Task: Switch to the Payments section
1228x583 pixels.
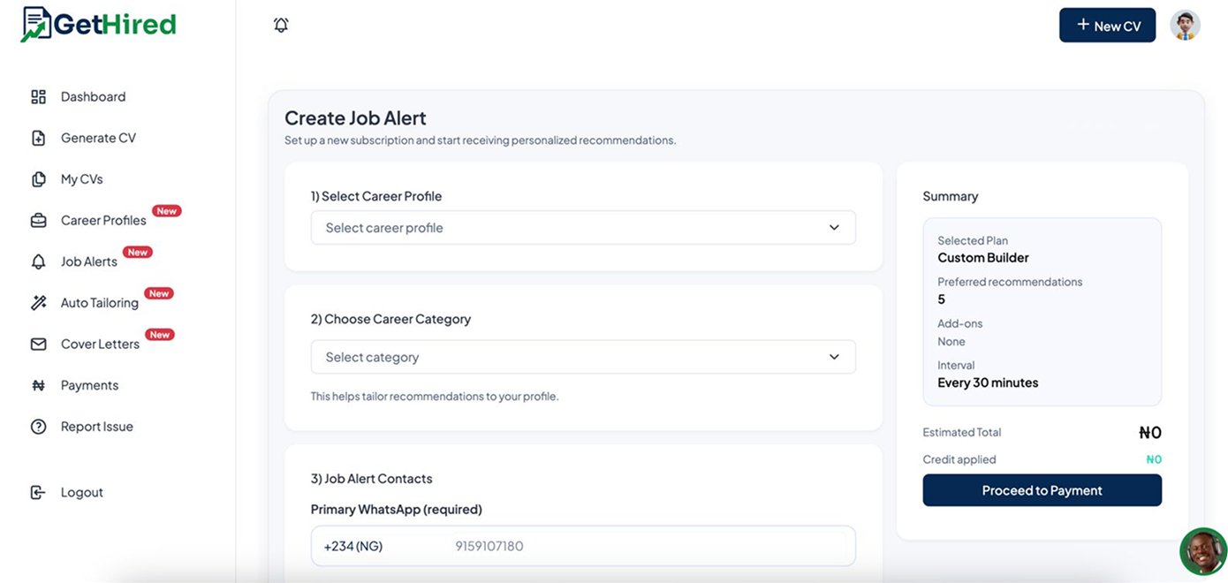Action: click(88, 384)
